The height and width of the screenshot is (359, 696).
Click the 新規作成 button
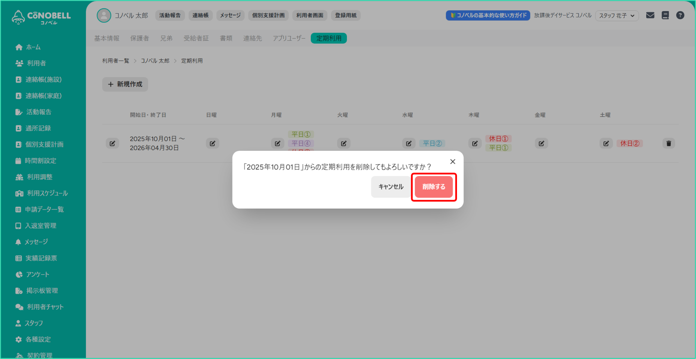pyautogui.click(x=125, y=84)
